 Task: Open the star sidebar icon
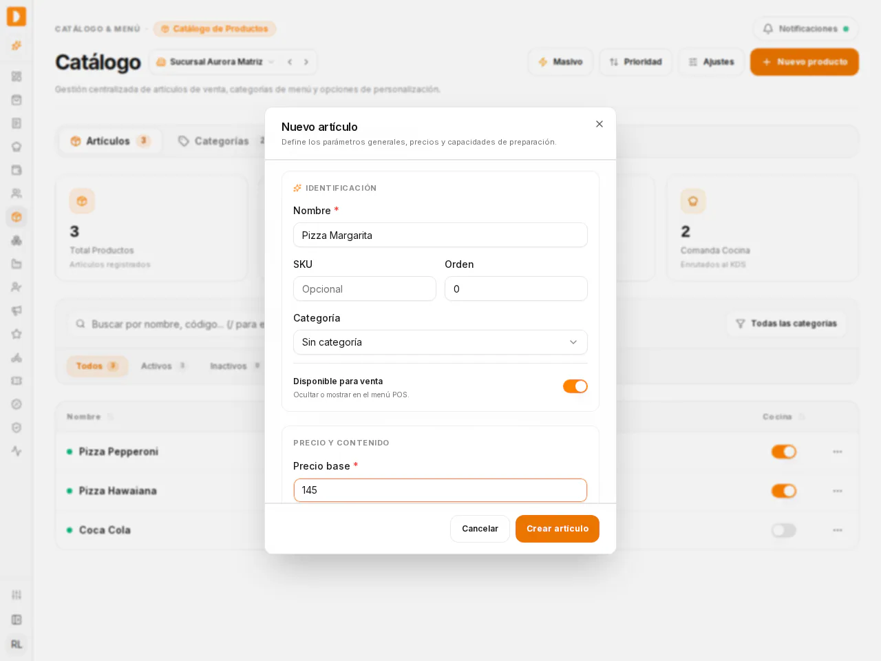click(17, 334)
